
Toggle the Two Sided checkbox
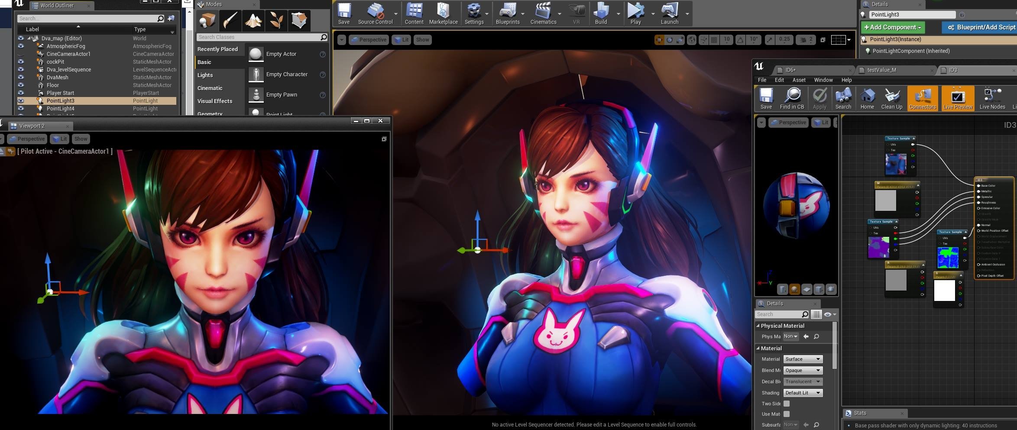pos(787,404)
